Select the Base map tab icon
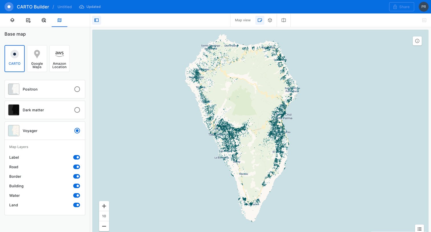The image size is (431, 232). click(x=59, y=20)
